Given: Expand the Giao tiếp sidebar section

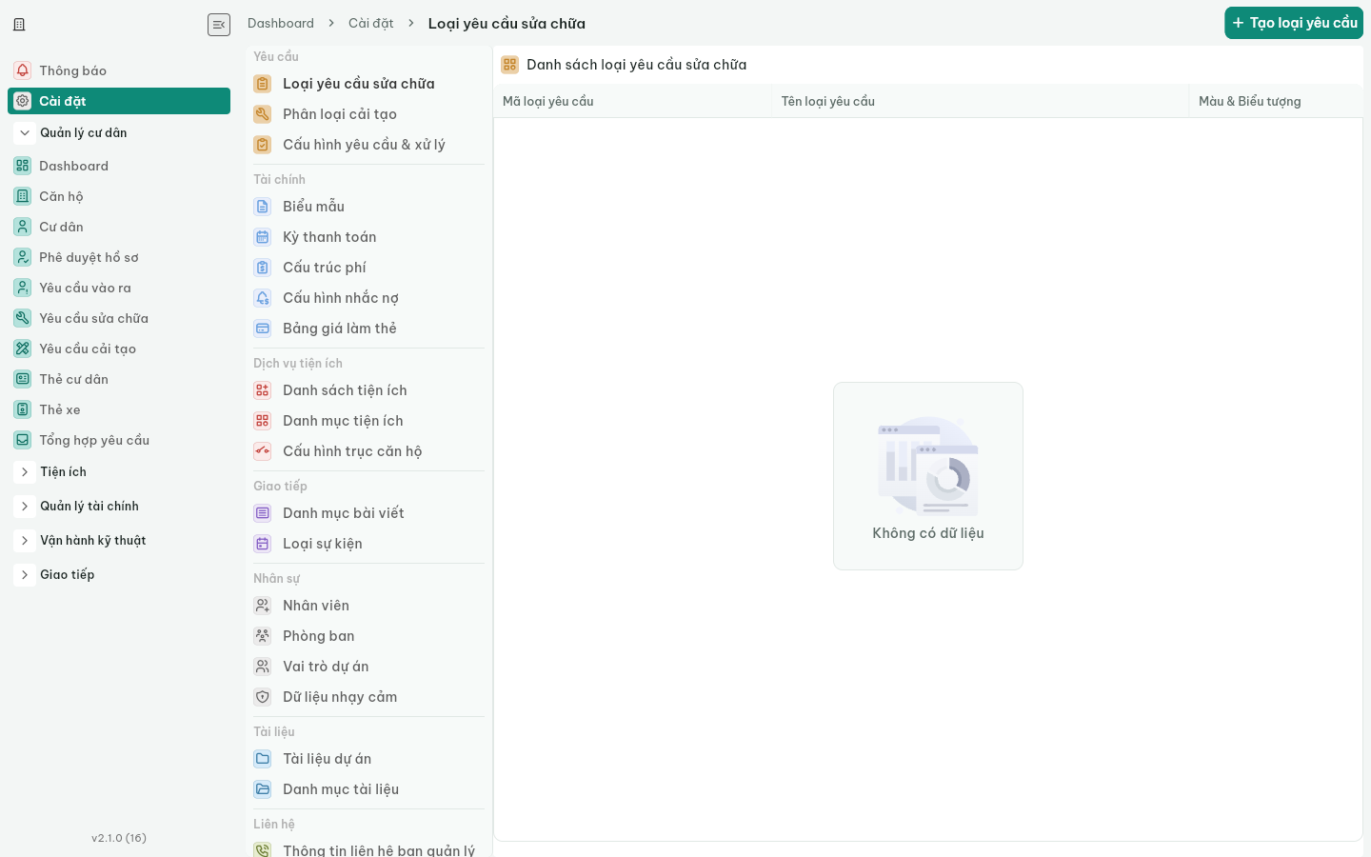Looking at the screenshot, I should tap(25, 575).
